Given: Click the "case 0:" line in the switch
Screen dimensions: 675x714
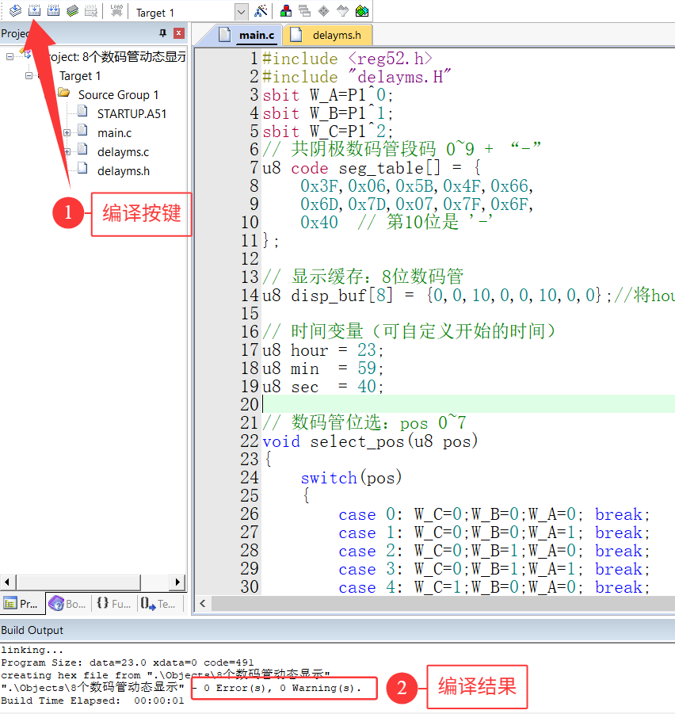Looking at the screenshot, I should click(494, 514).
